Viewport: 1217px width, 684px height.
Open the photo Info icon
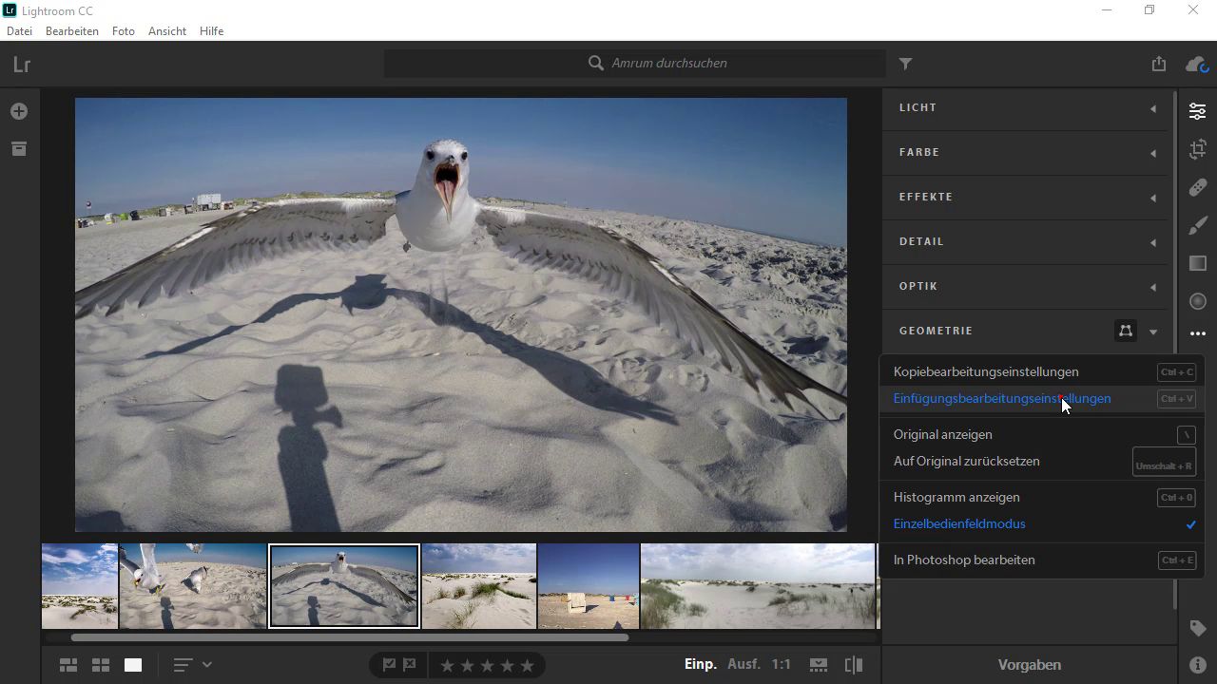[x=1197, y=665]
